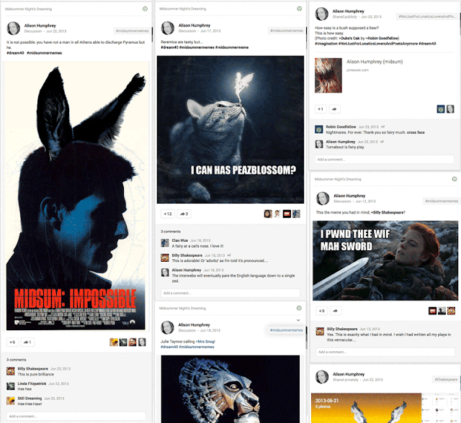Add a comment on Midsum Impossible post

(76, 417)
